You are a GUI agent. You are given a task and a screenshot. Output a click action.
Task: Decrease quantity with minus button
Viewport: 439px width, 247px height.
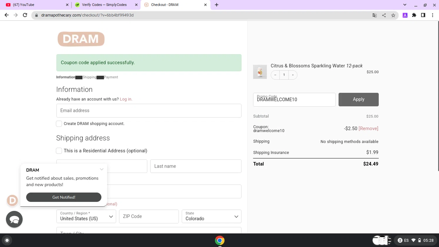tap(275, 75)
